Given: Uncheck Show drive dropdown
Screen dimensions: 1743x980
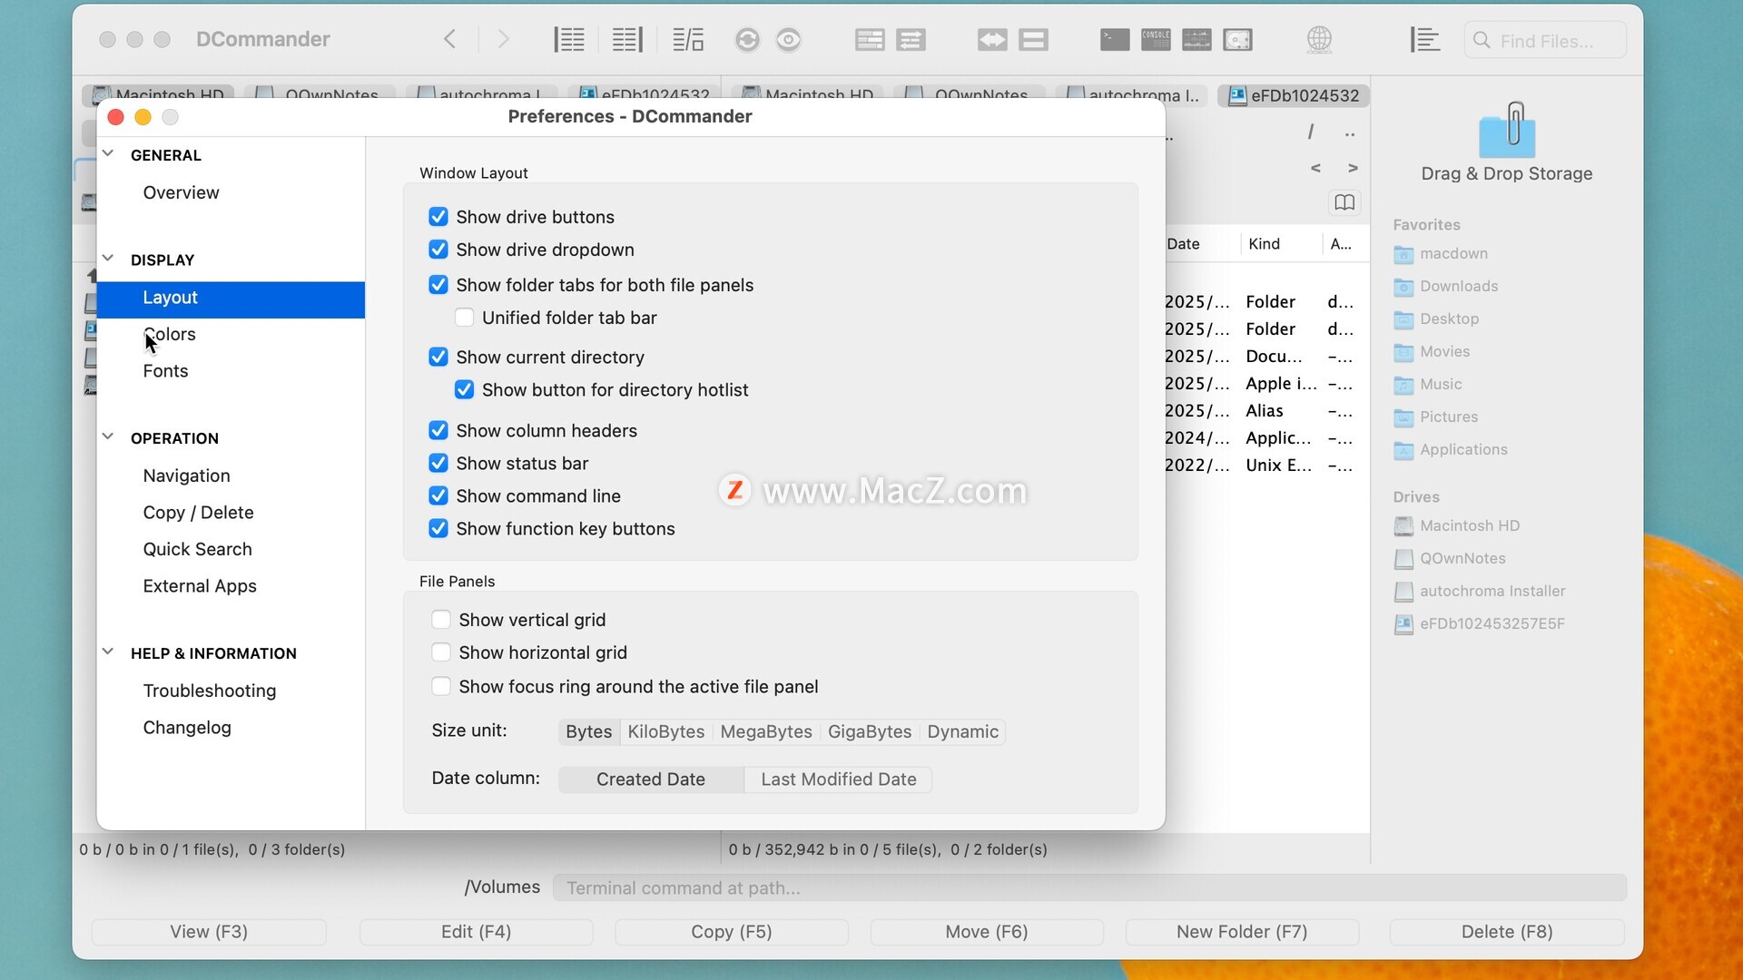Looking at the screenshot, I should pyautogui.click(x=438, y=250).
